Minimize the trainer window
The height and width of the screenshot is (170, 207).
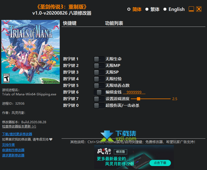tap(191, 9)
